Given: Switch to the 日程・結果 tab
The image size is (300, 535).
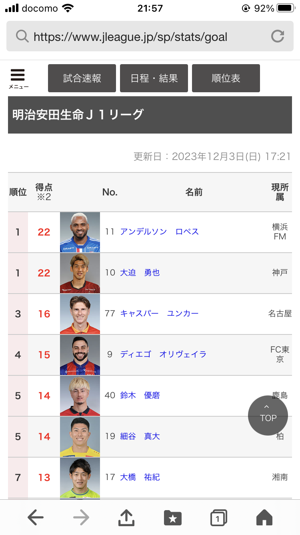Looking at the screenshot, I should click(x=154, y=78).
